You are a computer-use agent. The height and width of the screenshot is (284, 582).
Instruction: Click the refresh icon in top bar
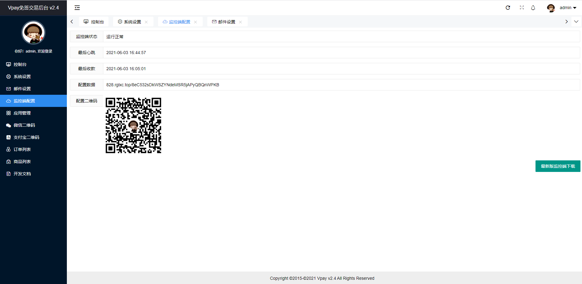508,8
